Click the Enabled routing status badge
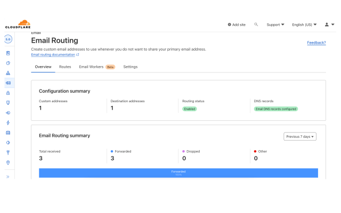This screenshot has width=341, height=213. tap(190, 109)
